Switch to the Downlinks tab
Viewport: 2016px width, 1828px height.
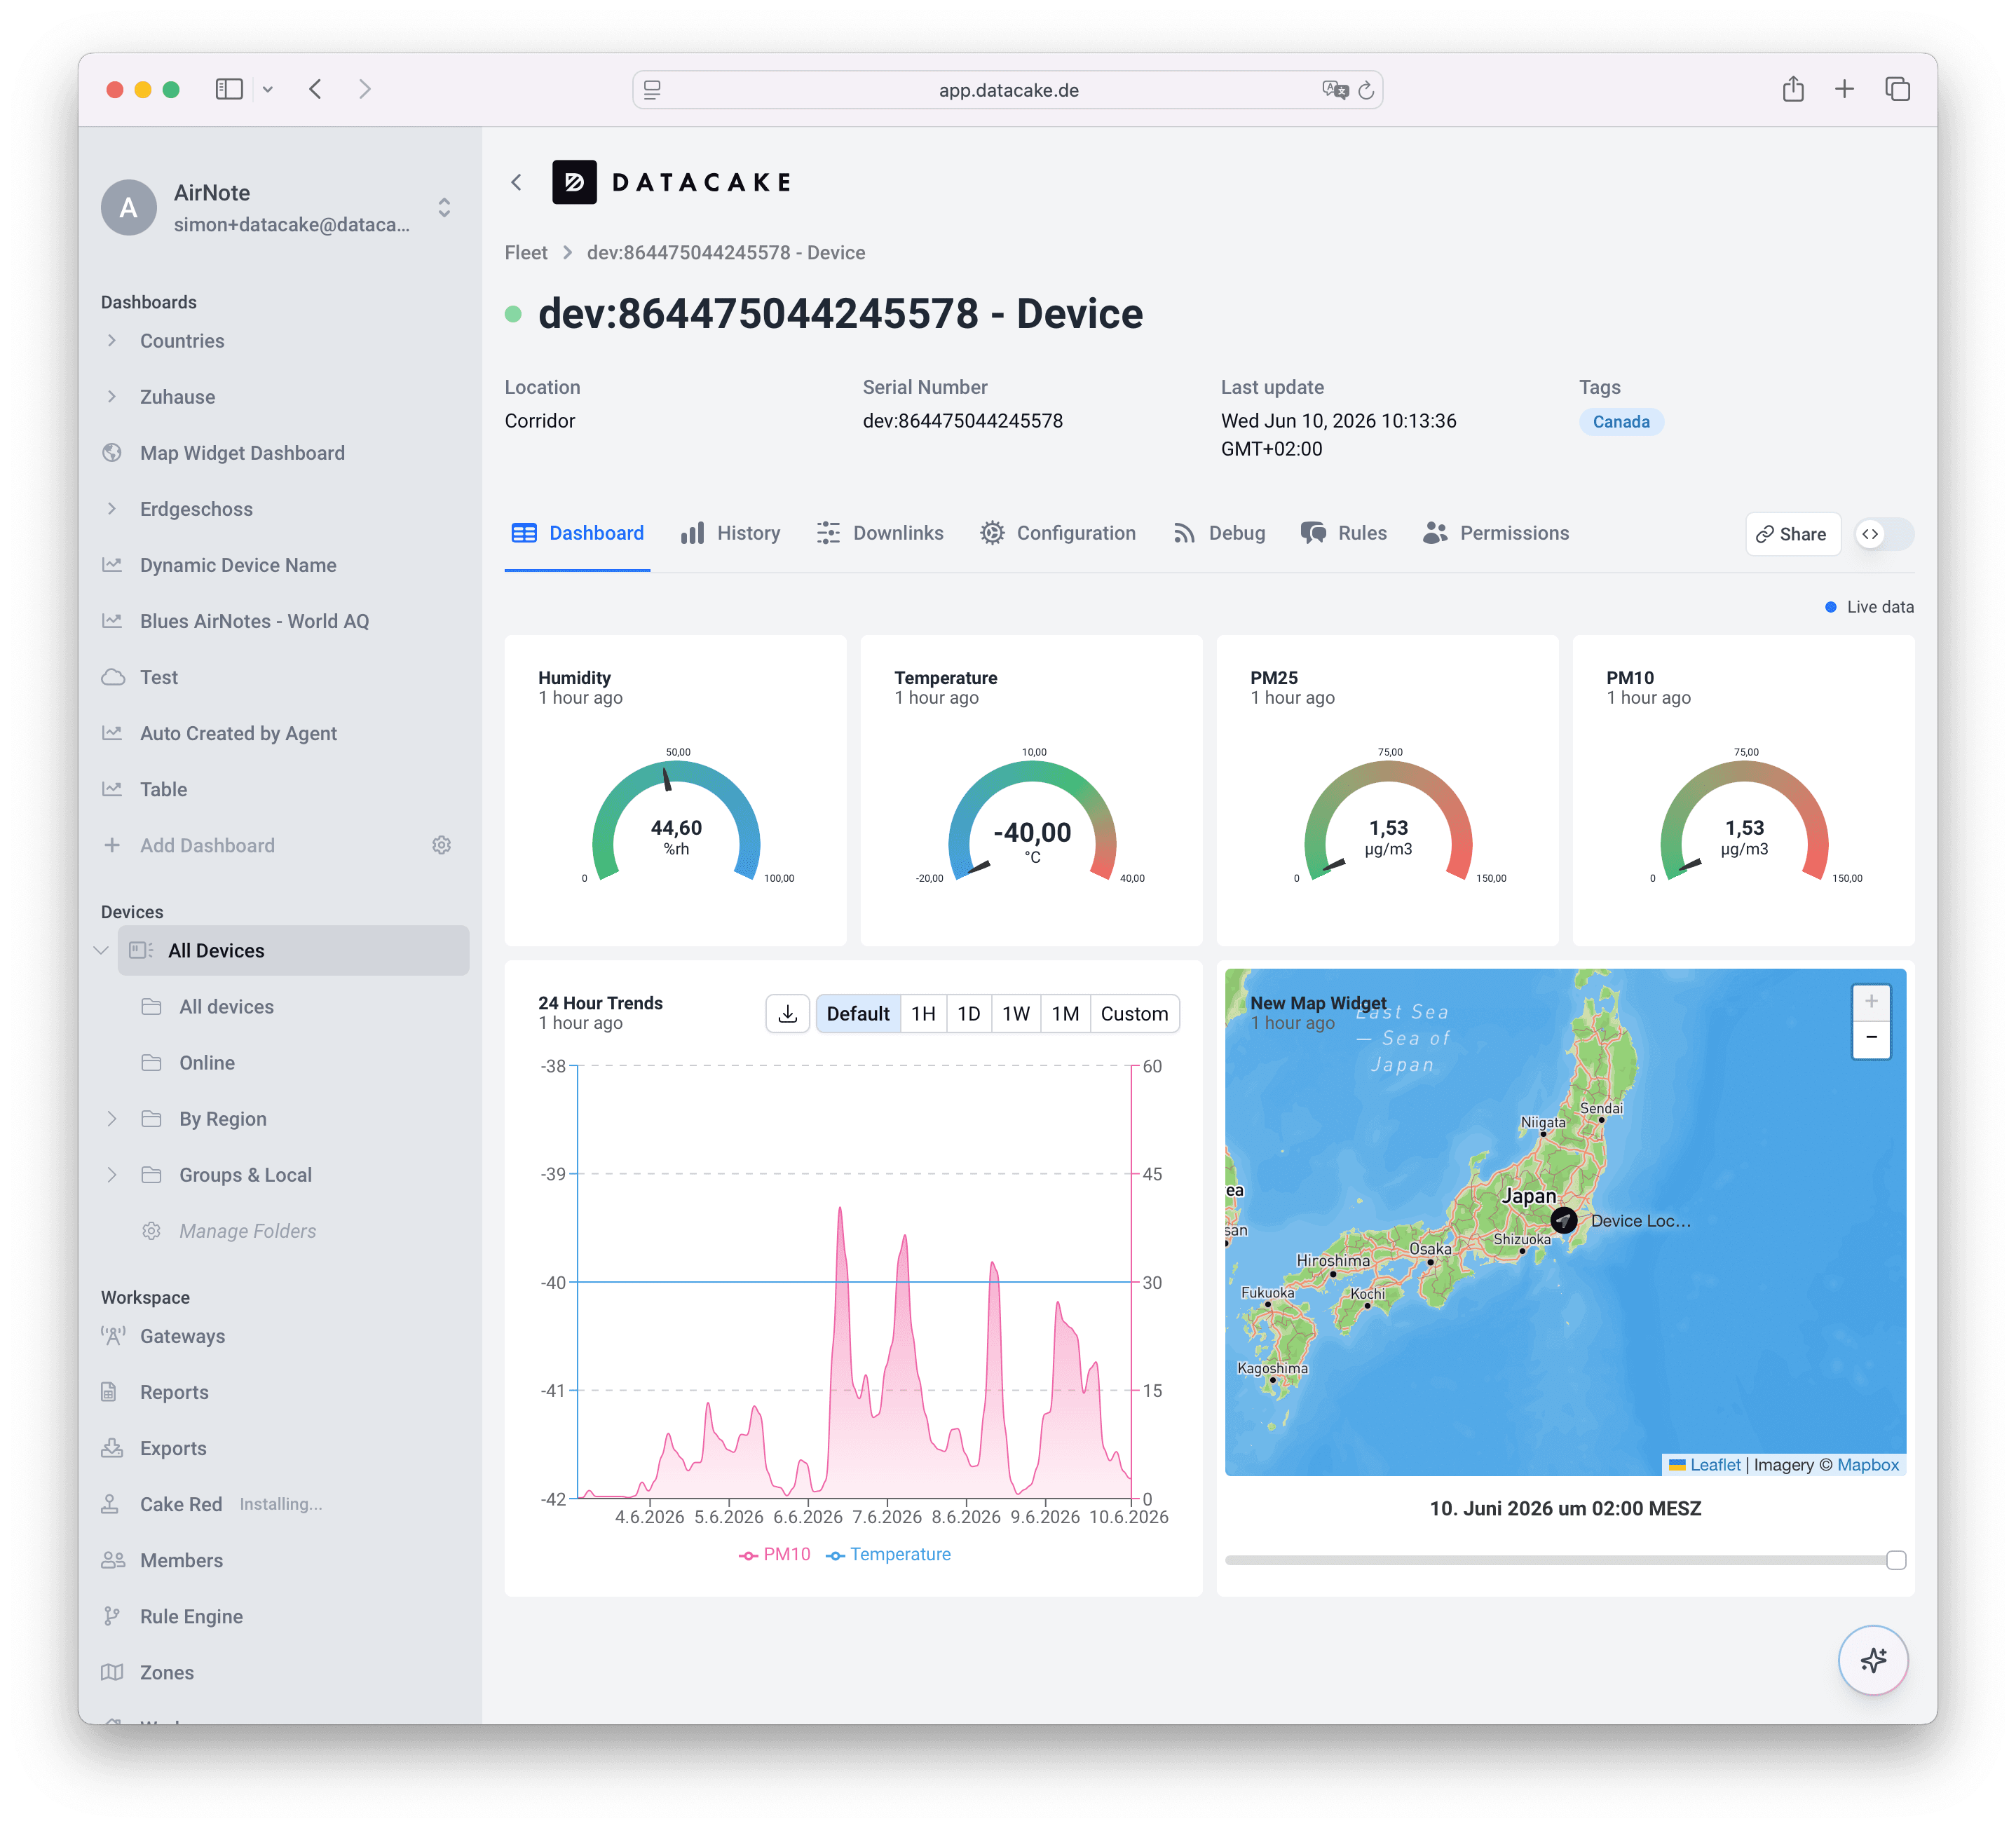click(880, 533)
